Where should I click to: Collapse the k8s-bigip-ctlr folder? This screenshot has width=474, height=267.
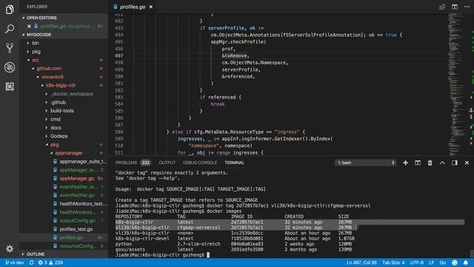[x=61, y=85]
